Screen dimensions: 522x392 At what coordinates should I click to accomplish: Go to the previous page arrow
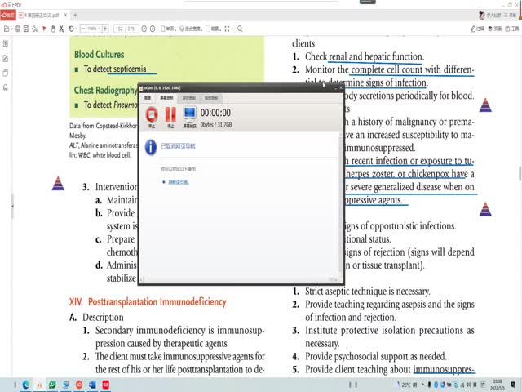146,29
